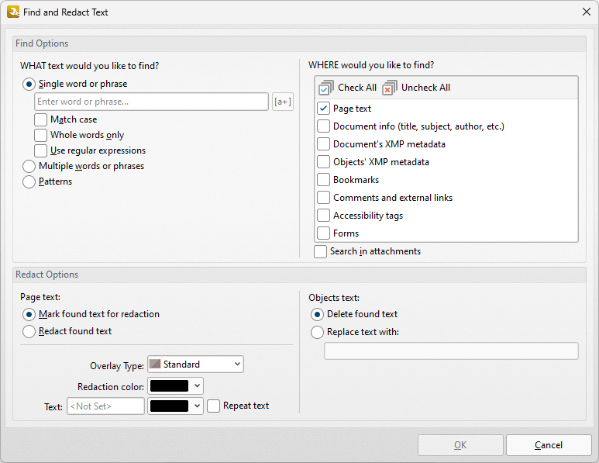Screen dimensions: 599x463
Task: Check Document info (title, subject, author) box
Action: (323, 126)
